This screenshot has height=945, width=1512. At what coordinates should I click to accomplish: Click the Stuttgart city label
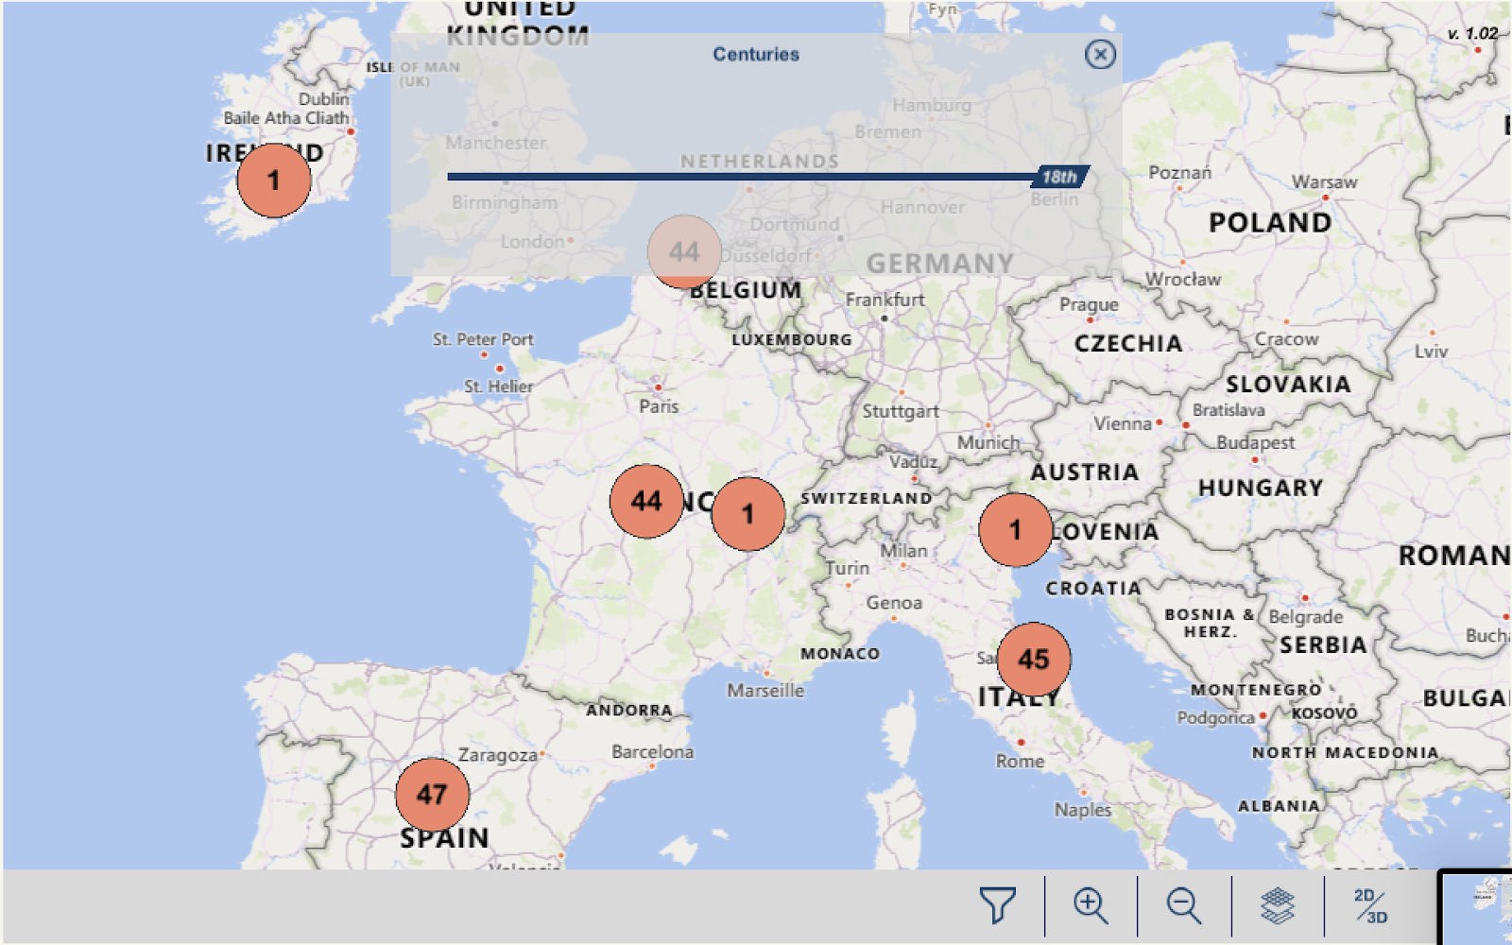pos(901,412)
